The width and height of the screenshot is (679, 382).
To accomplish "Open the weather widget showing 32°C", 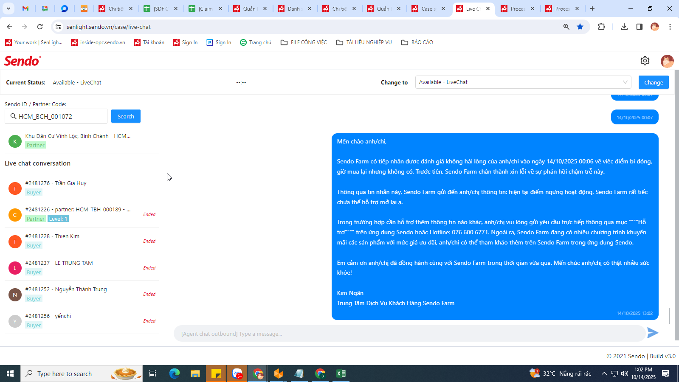I will pyautogui.click(x=561, y=374).
